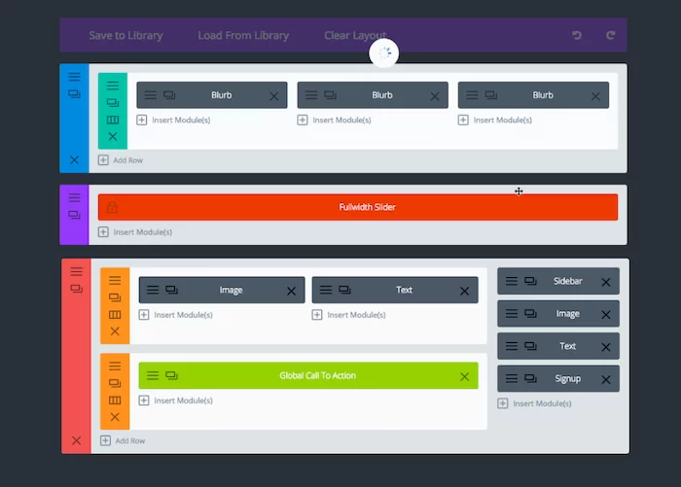
Task: Delete the teal row with its X
Action: click(x=113, y=137)
